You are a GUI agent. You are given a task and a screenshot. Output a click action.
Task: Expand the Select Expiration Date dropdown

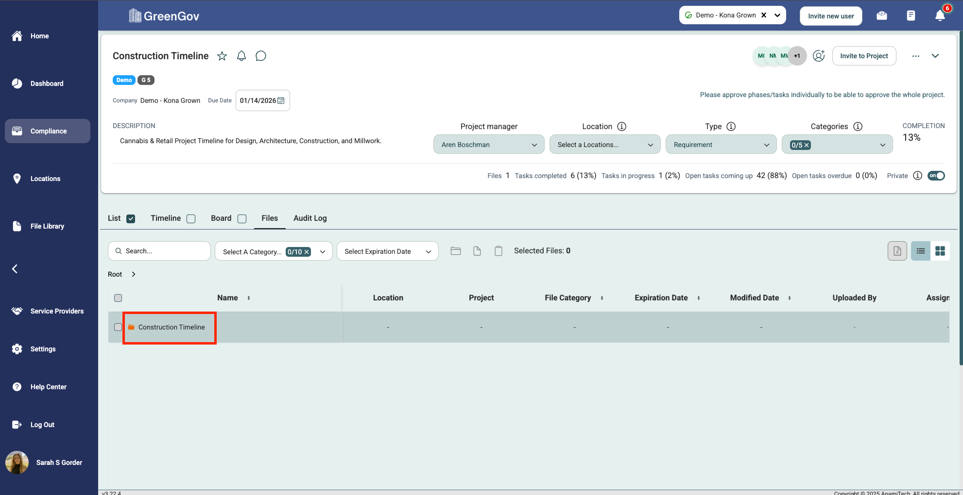[387, 251]
